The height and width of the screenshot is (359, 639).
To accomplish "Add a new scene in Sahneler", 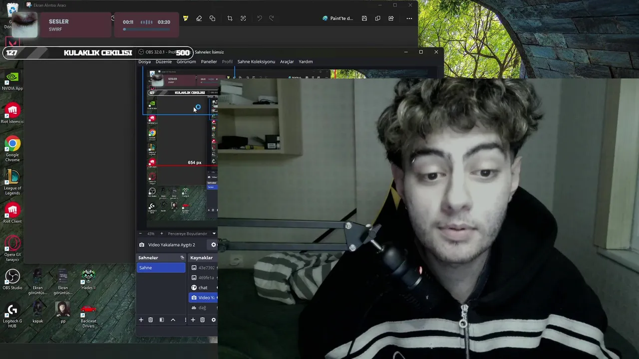I will [141, 320].
